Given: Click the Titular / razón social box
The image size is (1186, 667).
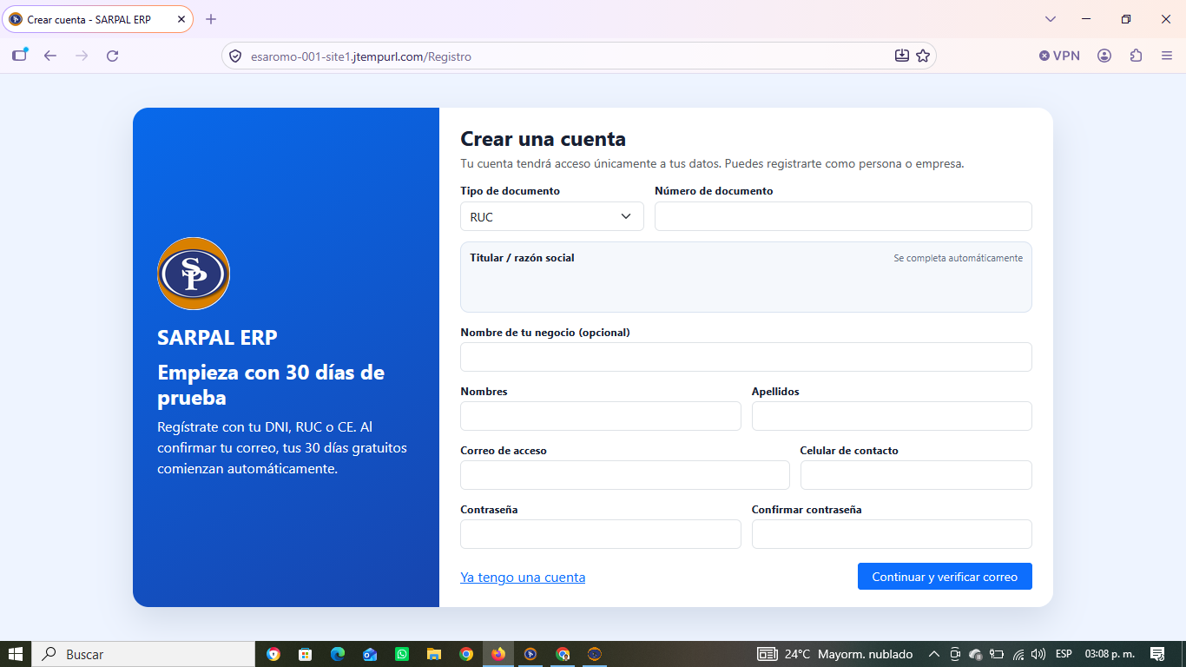Looking at the screenshot, I should click(x=746, y=277).
